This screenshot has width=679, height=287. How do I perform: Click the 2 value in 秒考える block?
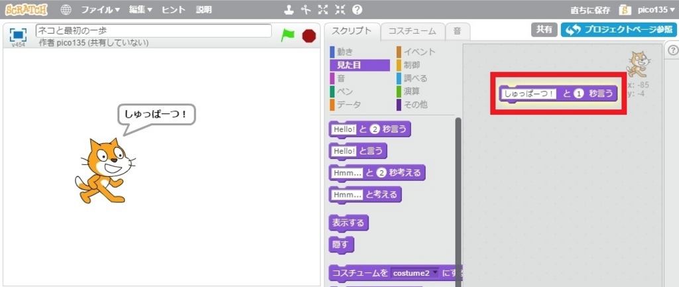click(x=381, y=173)
